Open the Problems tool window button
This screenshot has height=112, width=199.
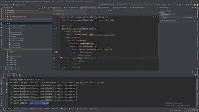(55, 109)
